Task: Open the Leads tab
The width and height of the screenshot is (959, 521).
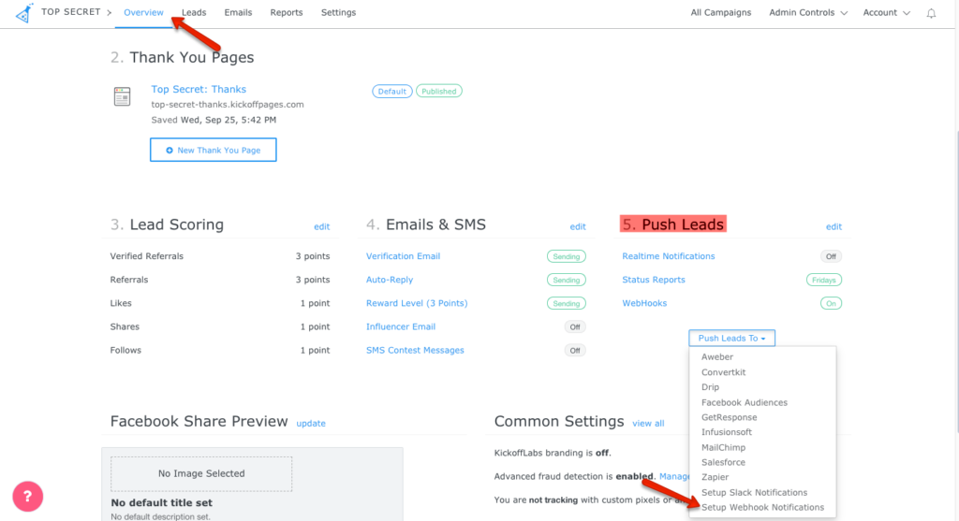Action: point(194,12)
